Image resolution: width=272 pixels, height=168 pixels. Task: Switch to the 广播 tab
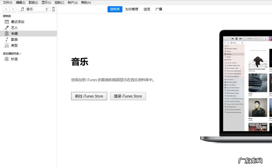tap(159, 9)
